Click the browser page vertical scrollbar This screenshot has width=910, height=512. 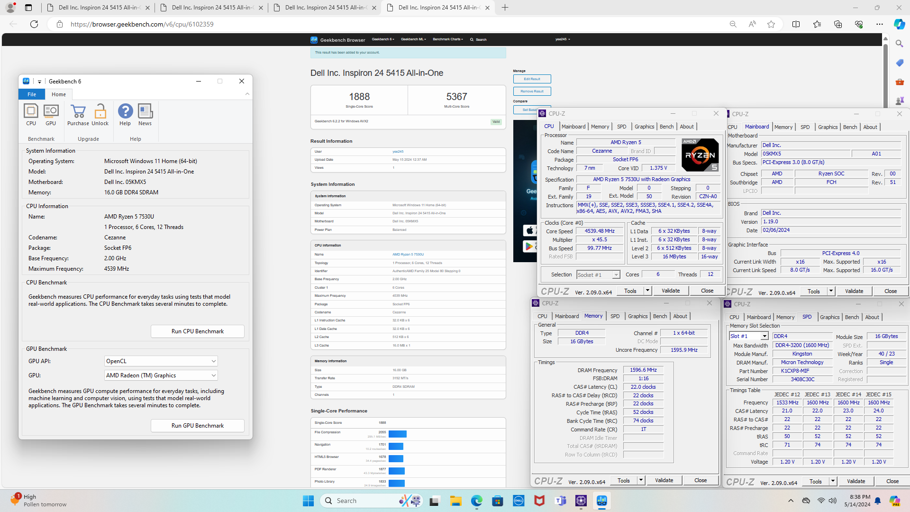click(x=885, y=76)
